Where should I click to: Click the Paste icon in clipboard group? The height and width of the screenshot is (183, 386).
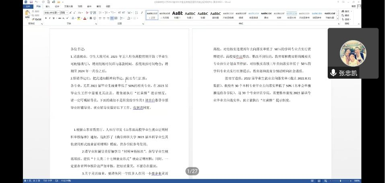click(27, 14)
